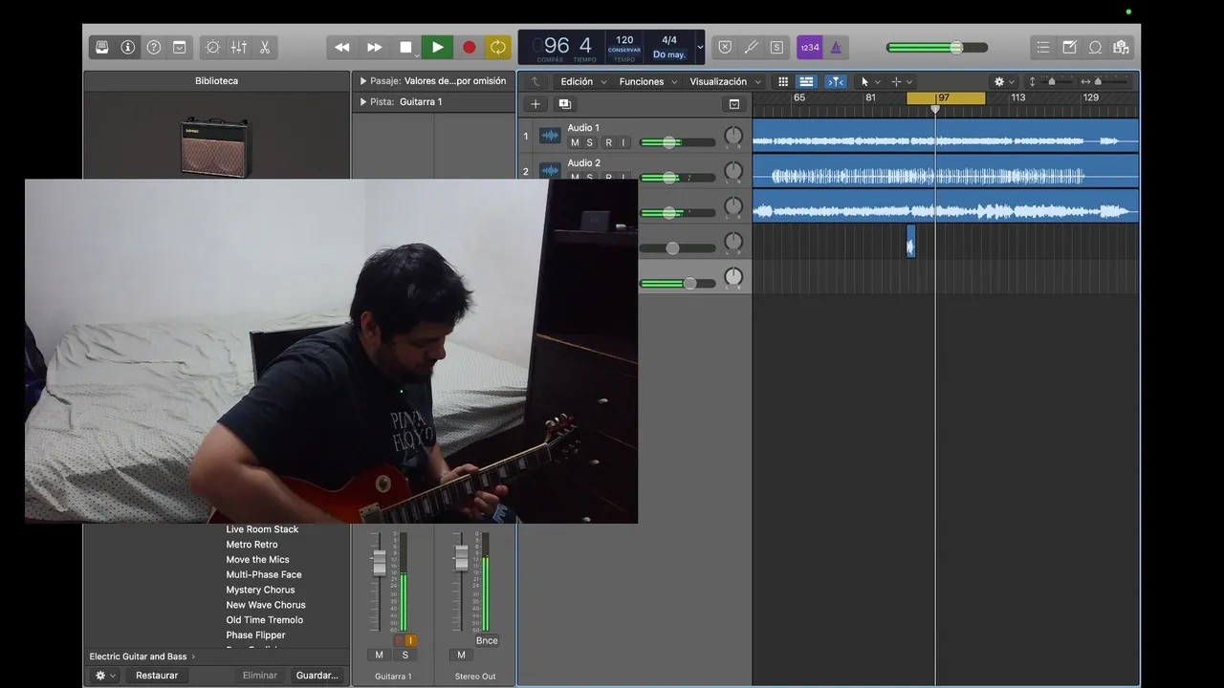Toggle the 1234 count-in button
This screenshot has height=688, width=1224.
[x=809, y=47]
